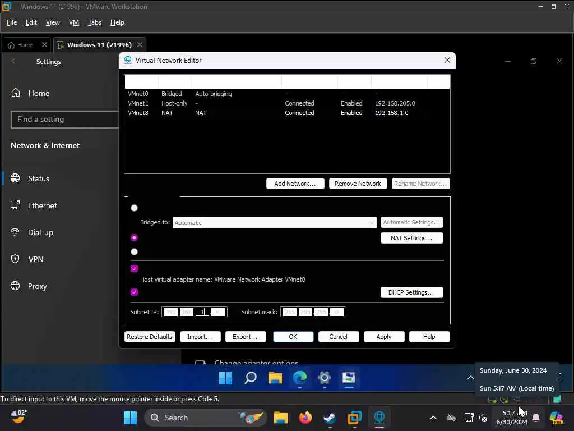Viewport: 574px width, 431px height.
Task: Select the Host-only radio button below NAT
Action: pyautogui.click(x=135, y=251)
